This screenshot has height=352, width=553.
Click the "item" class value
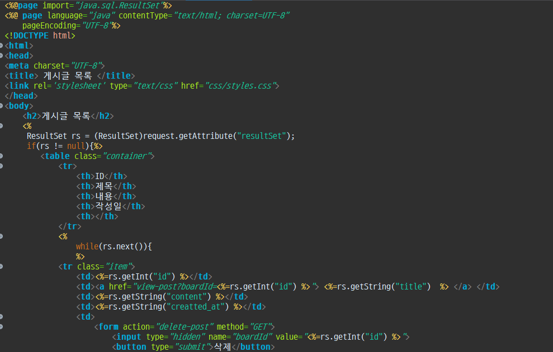(x=118, y=267)
